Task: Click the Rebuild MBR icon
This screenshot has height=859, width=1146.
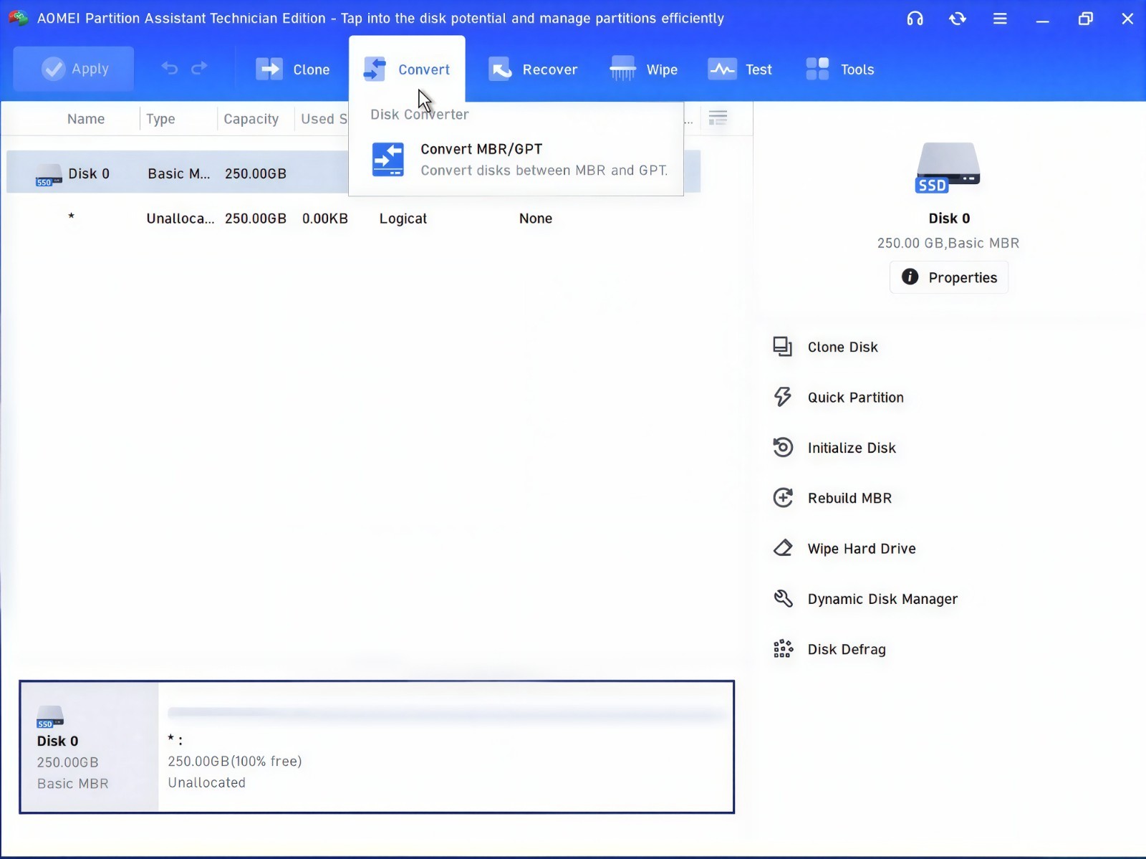Action: pos(782,498)
